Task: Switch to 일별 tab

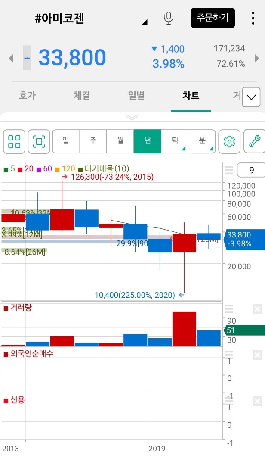Action: (x=136, y=96)
